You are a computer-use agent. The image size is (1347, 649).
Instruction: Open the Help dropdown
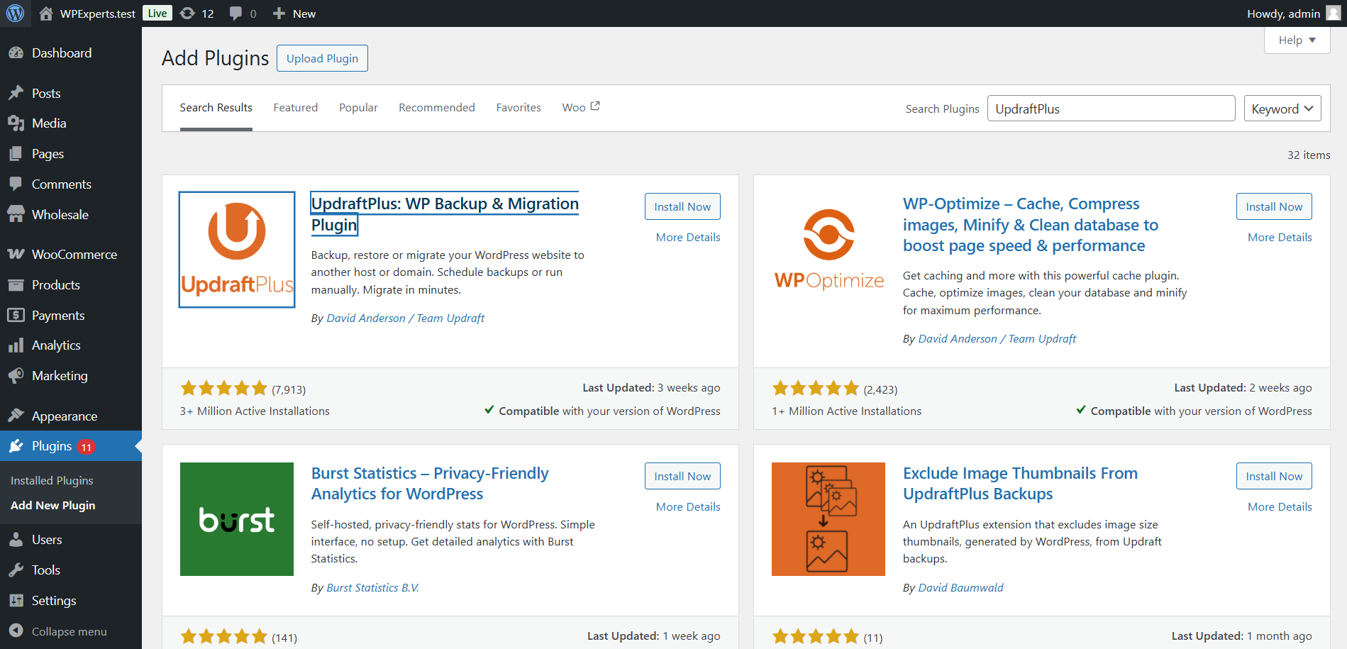[1296, 40]
